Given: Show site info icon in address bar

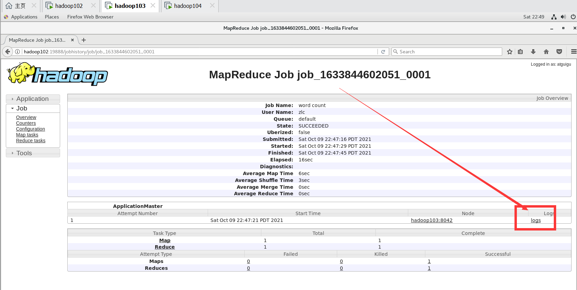Looking at the screenshot, I should [x=17, y=52].
